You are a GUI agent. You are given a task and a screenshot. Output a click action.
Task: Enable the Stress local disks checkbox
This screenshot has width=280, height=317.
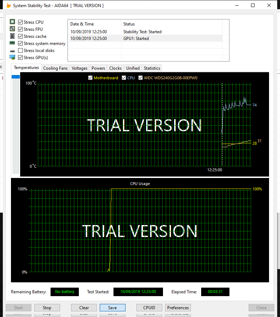pos(21,51)
